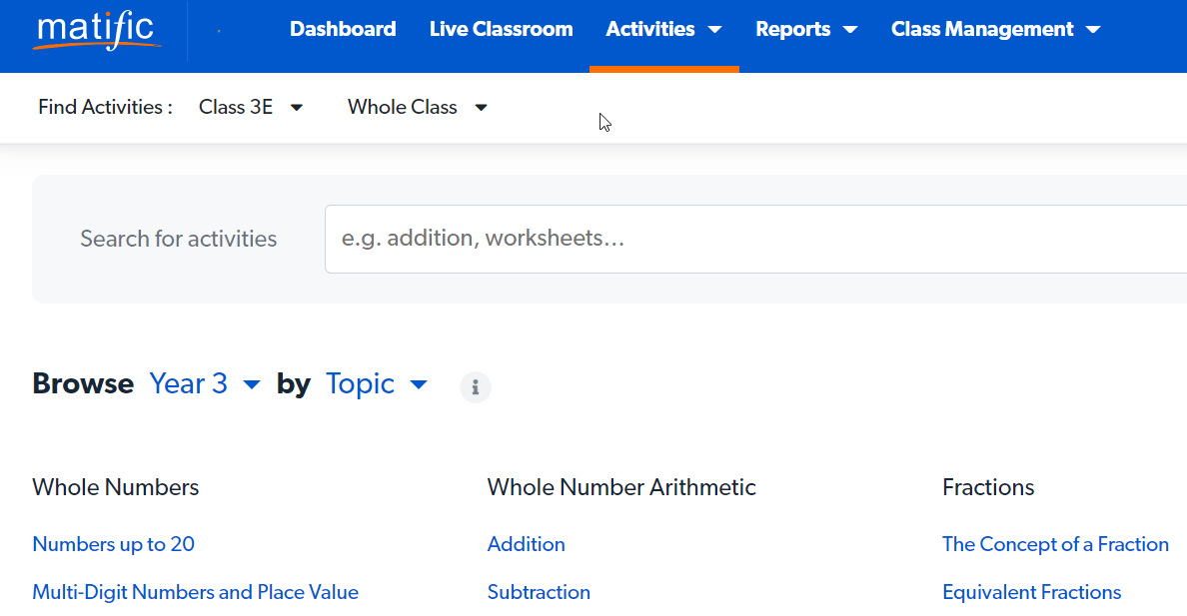Go to Live Classroom
Image resolution: width=1187 pixels, height=616 pixels.
(x=501, y=30)
